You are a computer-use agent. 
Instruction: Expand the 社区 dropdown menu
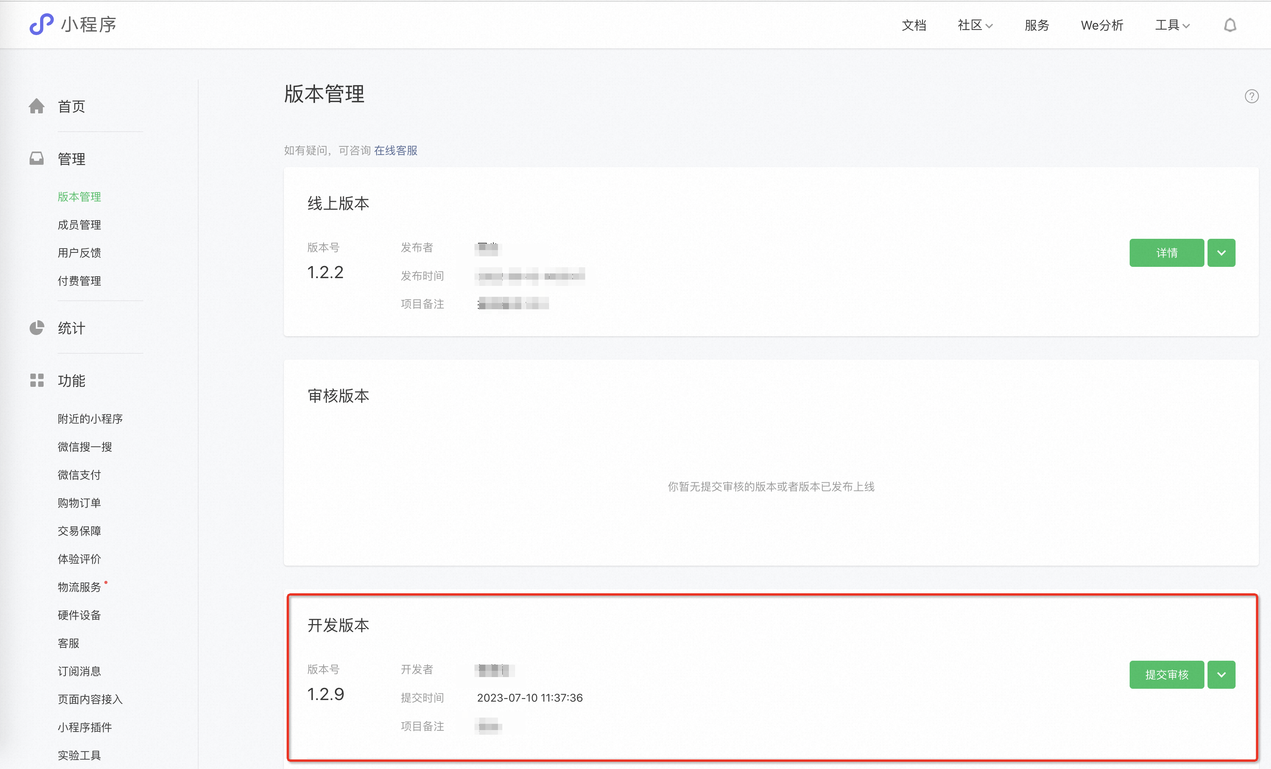pos(974,25)
